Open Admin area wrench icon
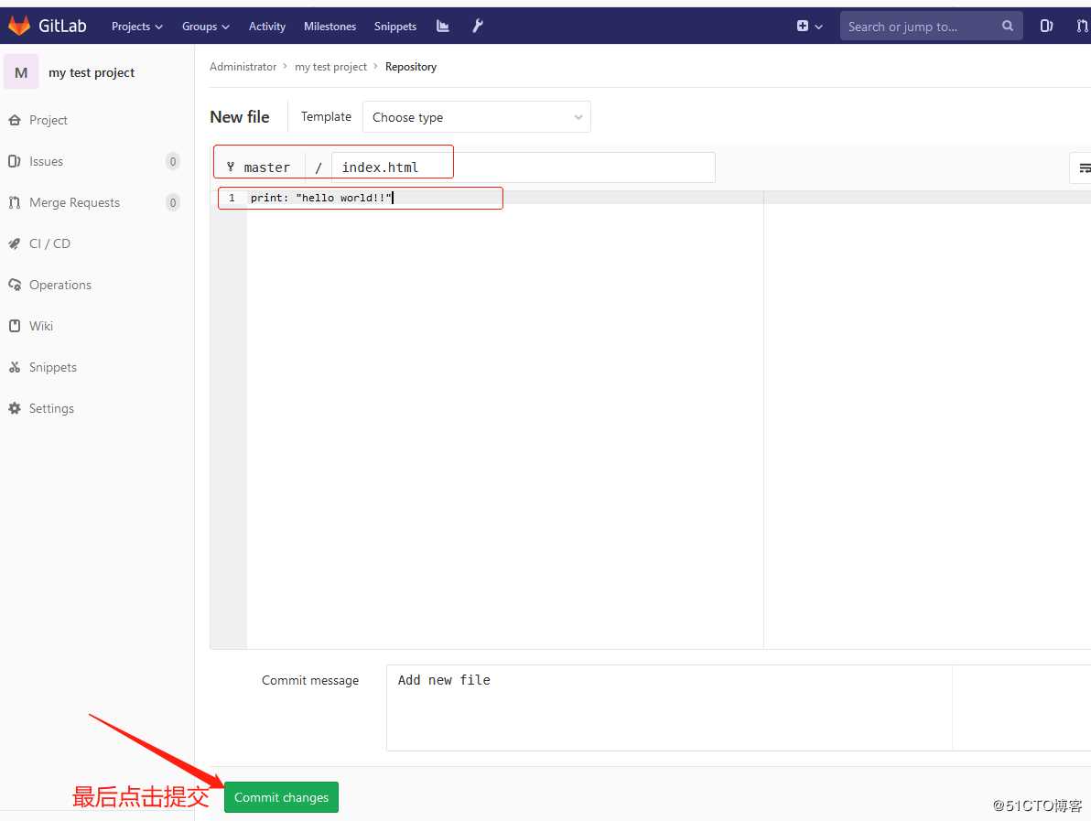The width and height of the screenshot is (1091, 821). point(478,27)
